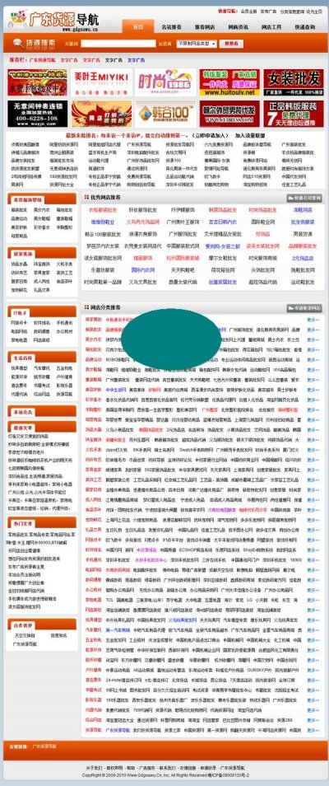This screenshot has width=329, height=786.
Task: Click the 正品韩版服装 7天 banner
Action: (294, 114)
